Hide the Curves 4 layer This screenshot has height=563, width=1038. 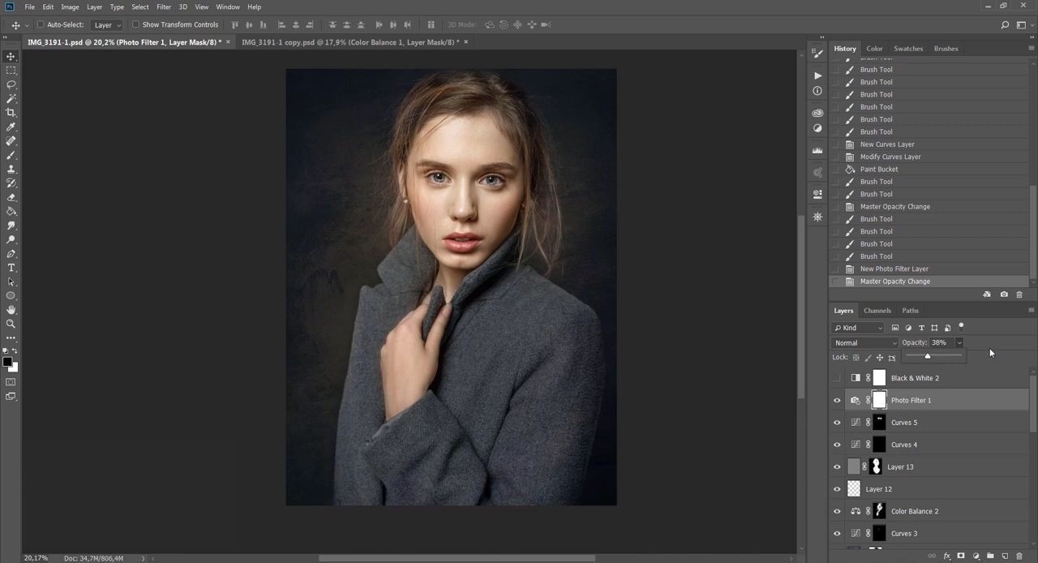click(837, 445)
